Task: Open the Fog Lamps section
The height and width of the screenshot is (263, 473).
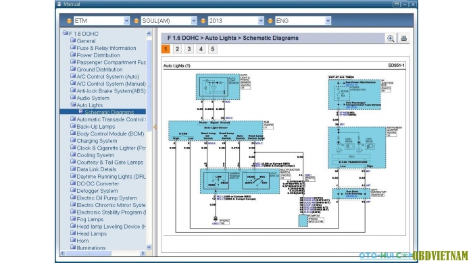Action: pyautogui.click(x=90, y=219)
